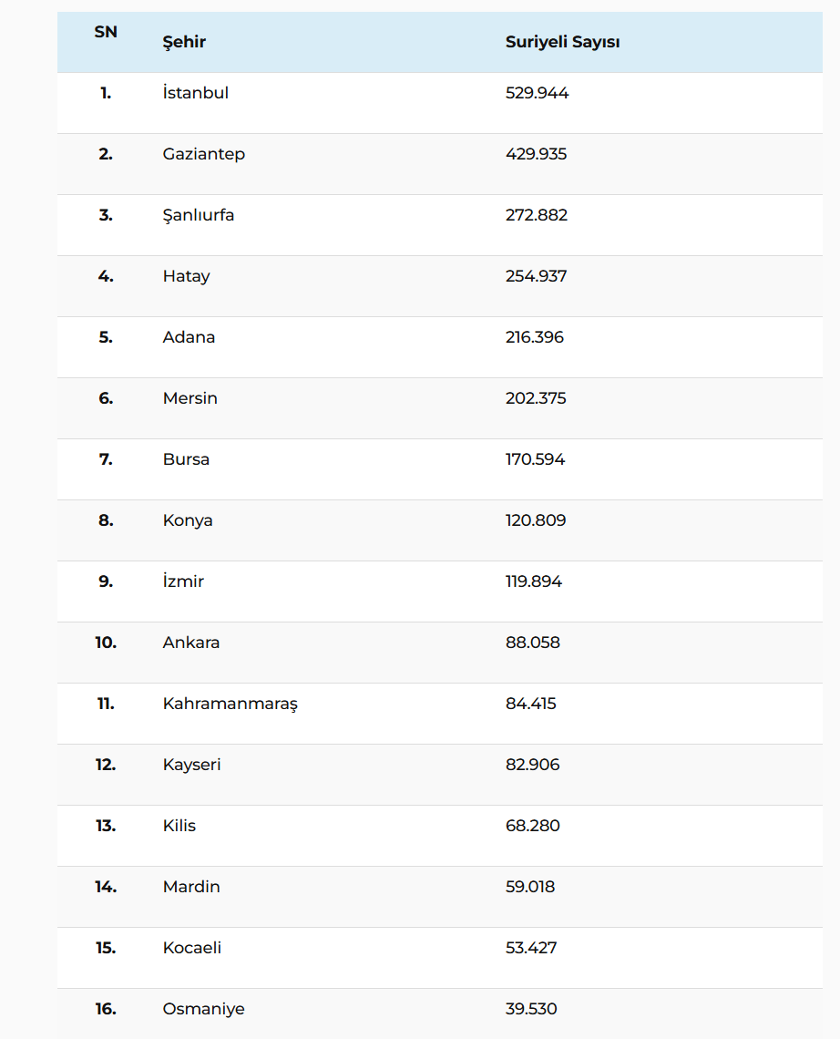Click the rank number 10.

106,643
